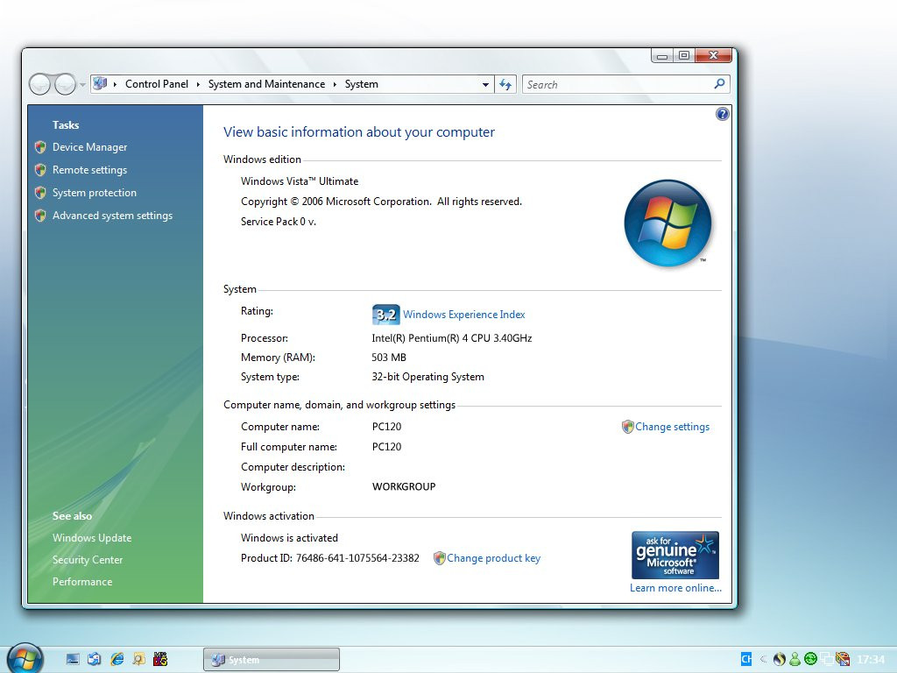Click the Control Panel icon in address bar
Screen dimensions: 897x673
(x=100, y=83)
